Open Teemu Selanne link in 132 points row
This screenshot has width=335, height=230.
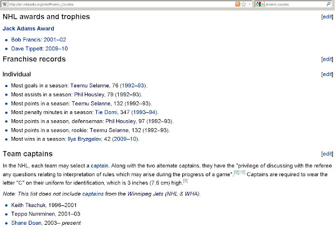coord(91,103)
